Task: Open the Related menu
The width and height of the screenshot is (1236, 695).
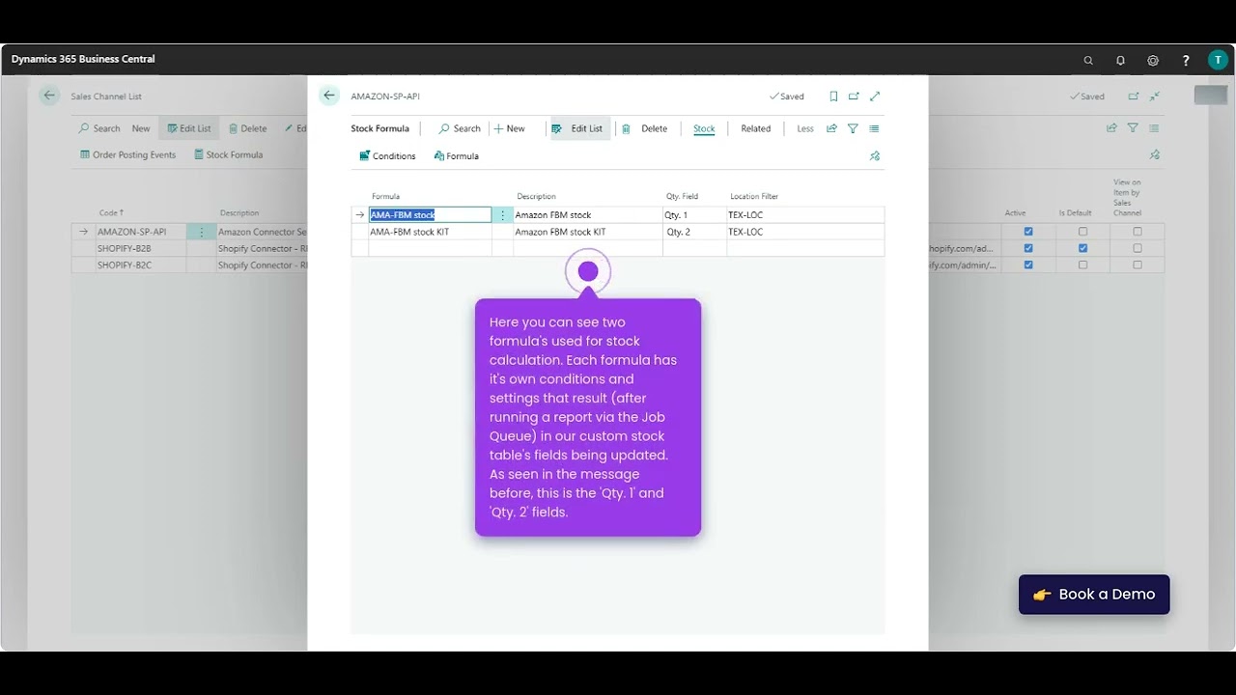Action: click(755, 128)
